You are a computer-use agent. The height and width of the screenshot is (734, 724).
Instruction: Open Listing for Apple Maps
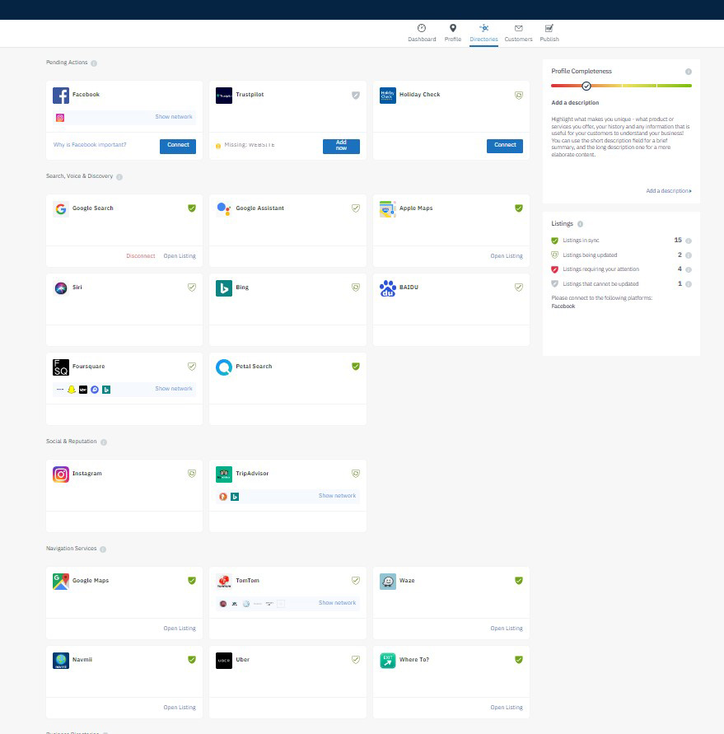[507, 256]
